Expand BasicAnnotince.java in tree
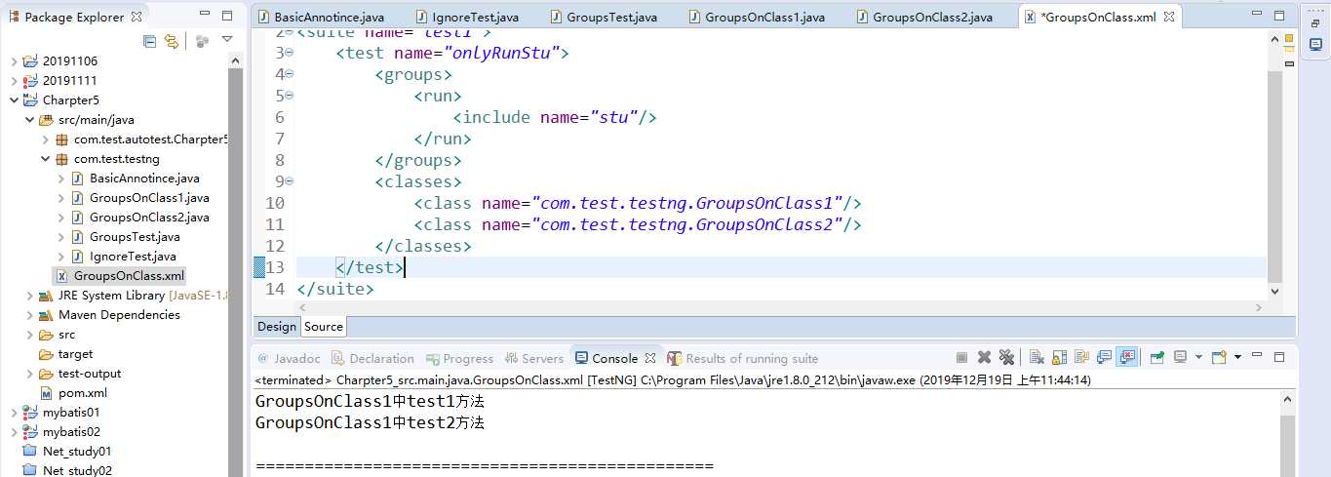The image size is (1331, 477). pyautogui.click(x=60, y=178)
